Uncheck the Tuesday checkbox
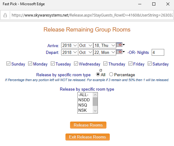 click(53, 64)
